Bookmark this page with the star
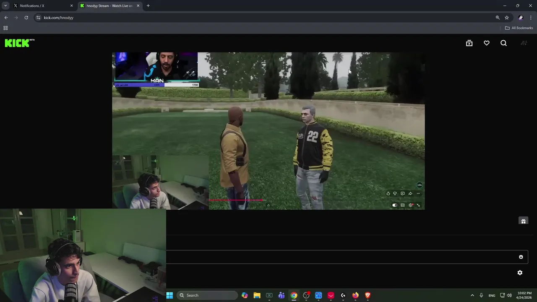 point(507,18)
